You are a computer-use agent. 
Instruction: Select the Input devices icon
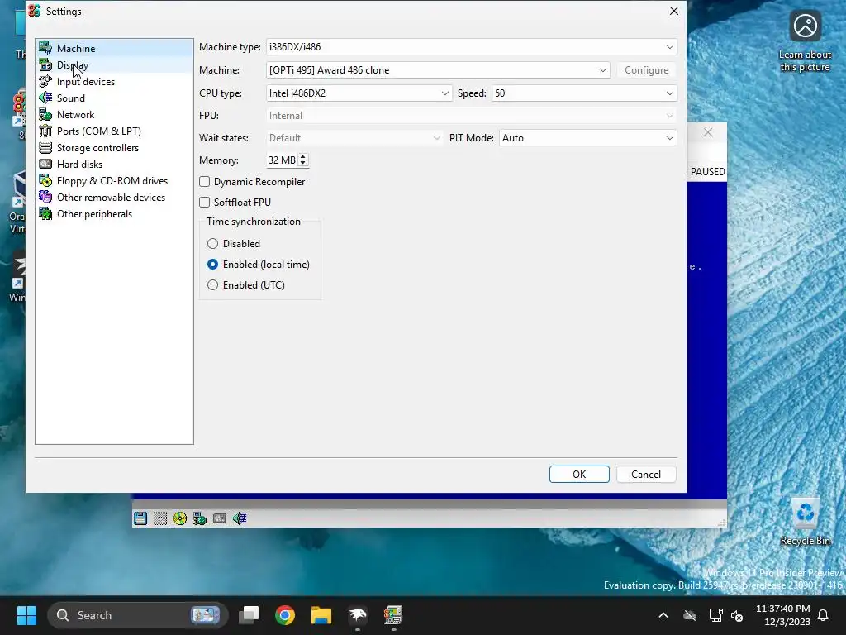[x=46, y=82]
